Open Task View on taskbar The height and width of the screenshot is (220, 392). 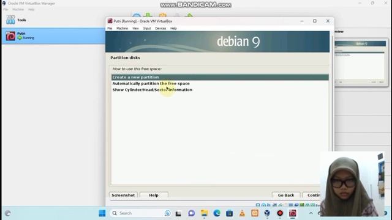tap(178, 213)
